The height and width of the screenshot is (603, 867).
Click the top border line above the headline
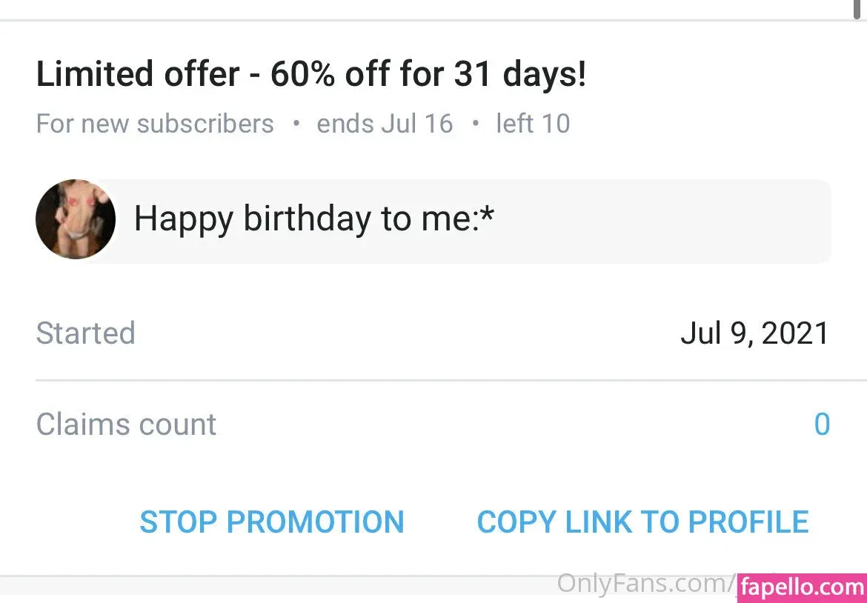click(x=433, y=20)
